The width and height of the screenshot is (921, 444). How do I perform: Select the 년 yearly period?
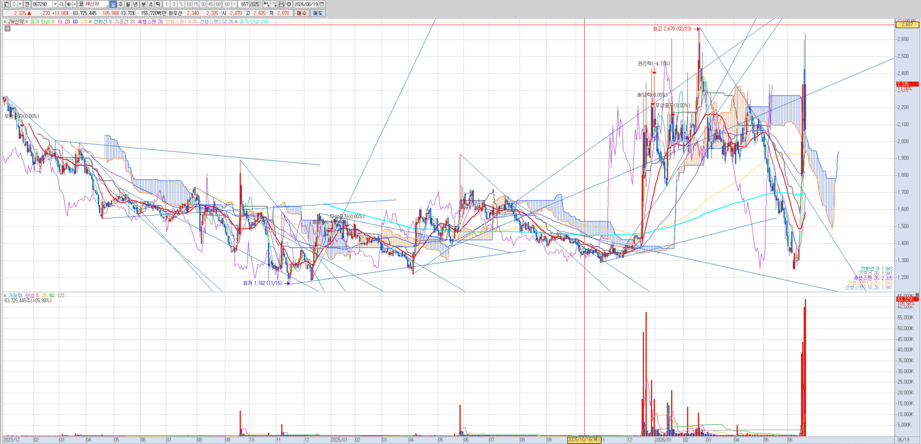tap(135, 4)
